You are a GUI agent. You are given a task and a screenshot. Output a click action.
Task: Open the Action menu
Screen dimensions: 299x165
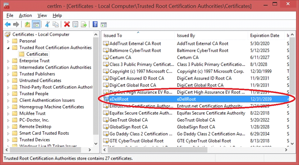click(x=25, y=15)
